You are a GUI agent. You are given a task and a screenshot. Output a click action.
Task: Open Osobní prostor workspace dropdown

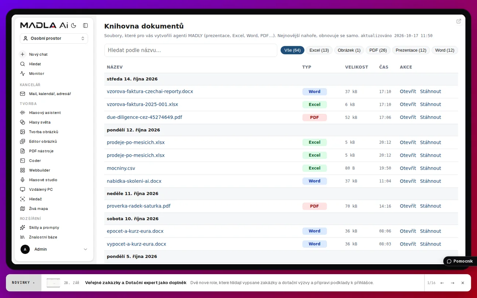pos(54,38)
